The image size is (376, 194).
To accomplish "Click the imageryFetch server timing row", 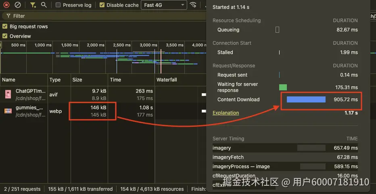I will (285, 157).
